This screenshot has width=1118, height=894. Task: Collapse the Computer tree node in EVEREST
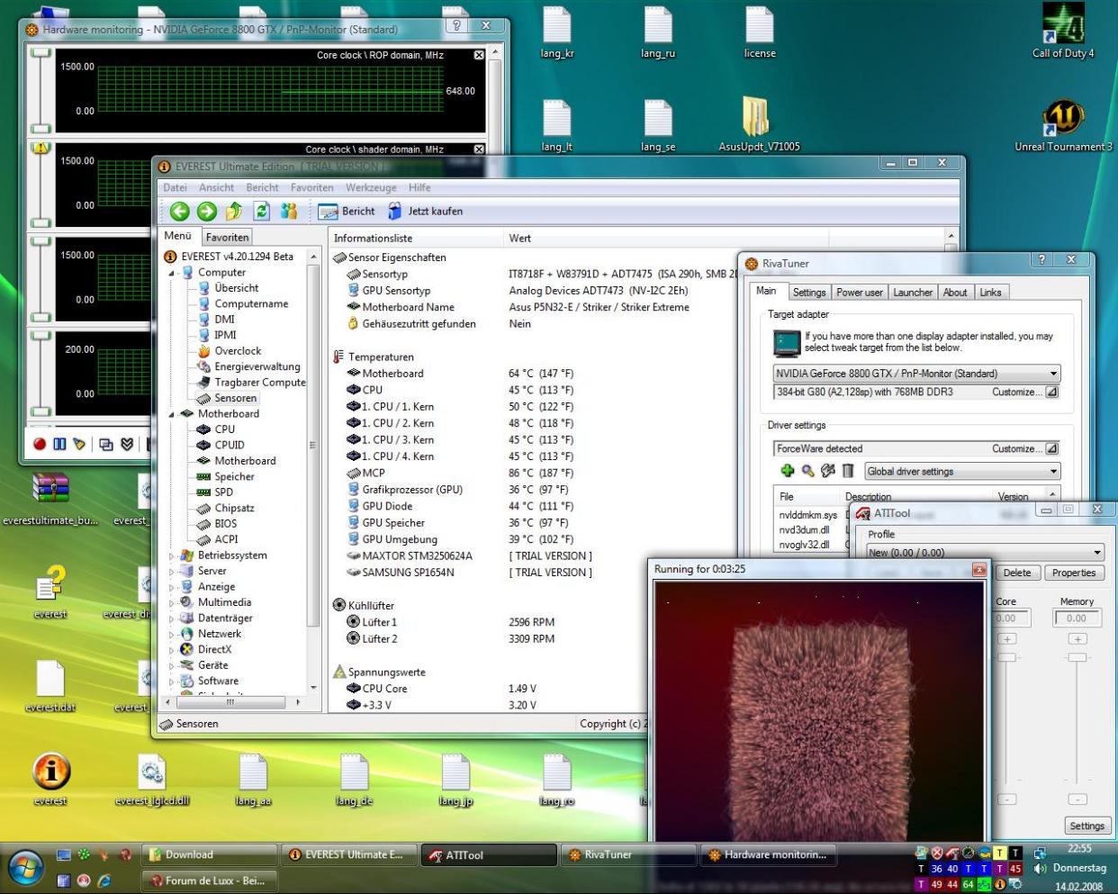click(172, 273)
